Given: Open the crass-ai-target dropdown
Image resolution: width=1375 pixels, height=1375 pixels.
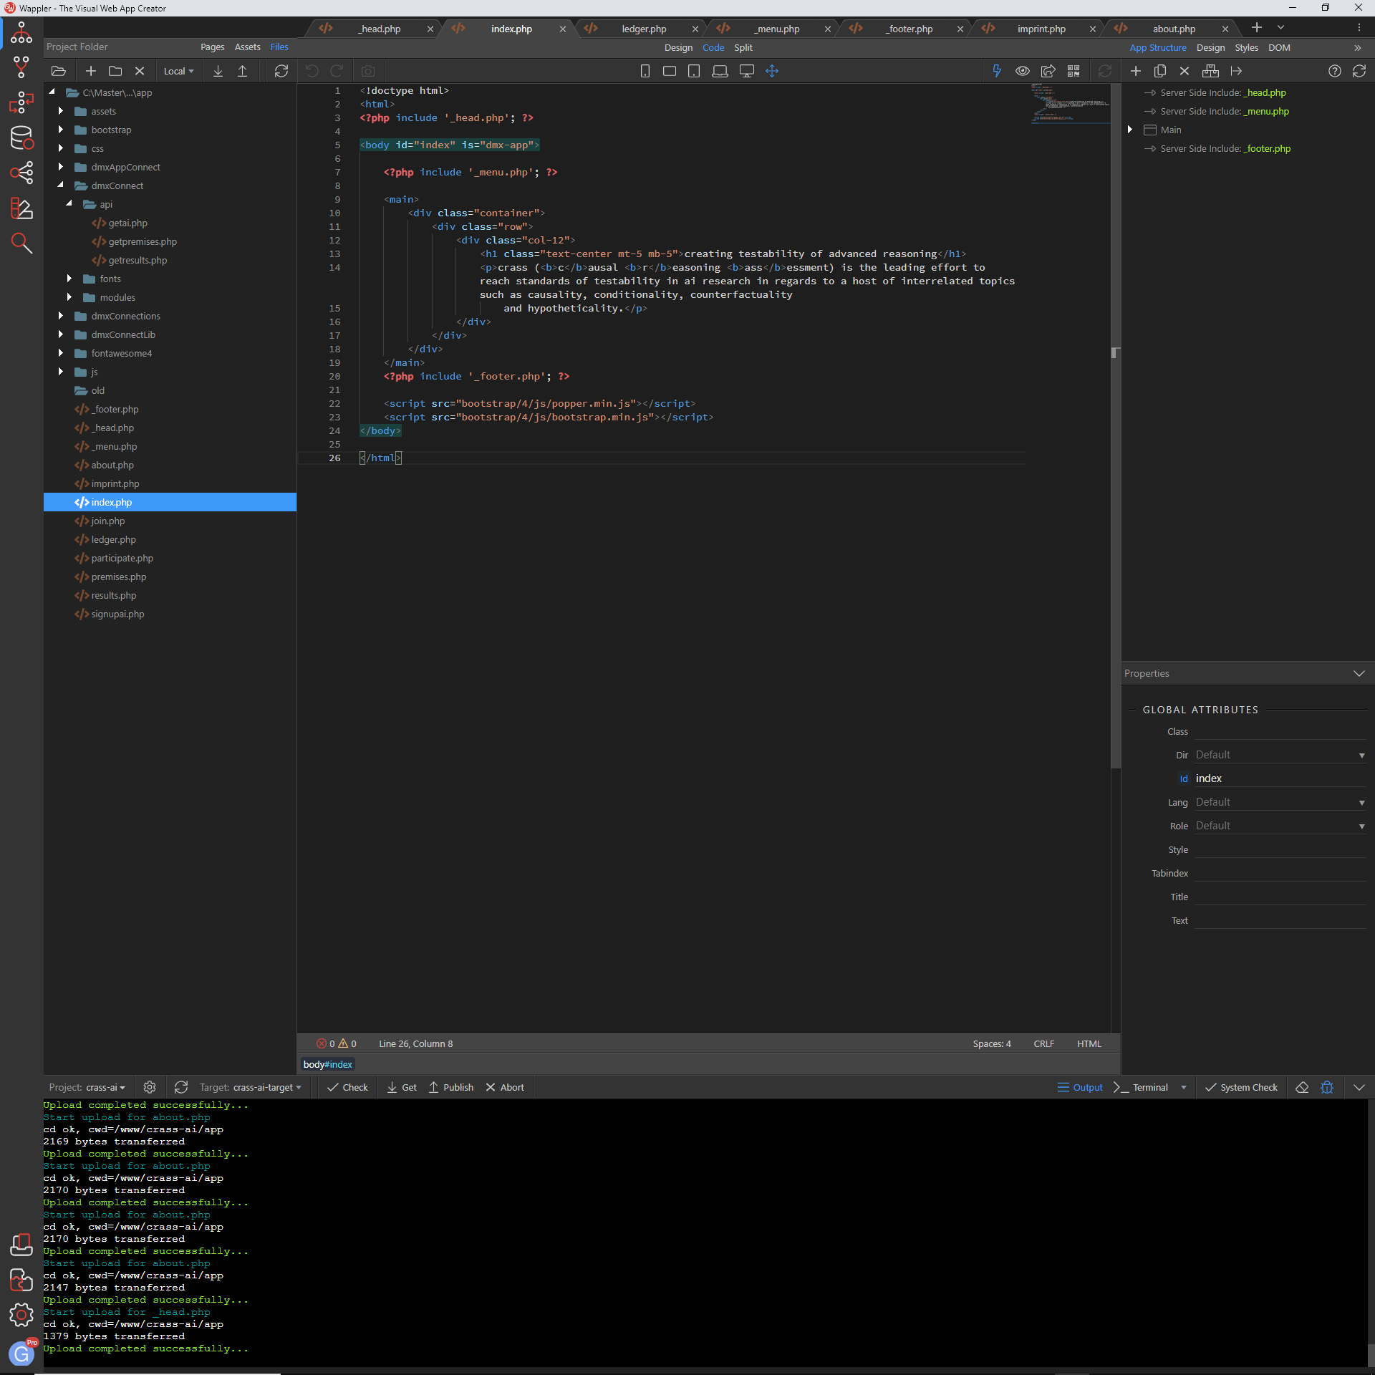Looking at the screenshot, I should [267, 1087].
